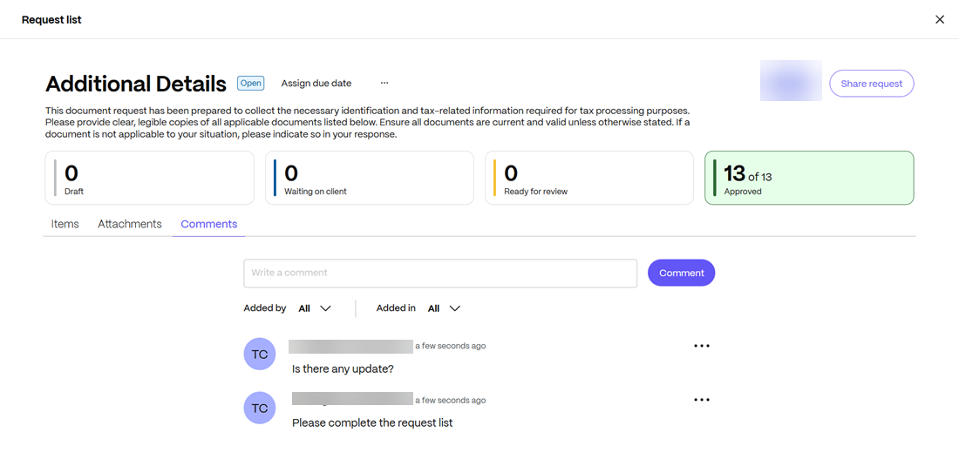This screenshot has width=959, height=473.
Task: Focus the Write a comment field
Action: [440, 273]
